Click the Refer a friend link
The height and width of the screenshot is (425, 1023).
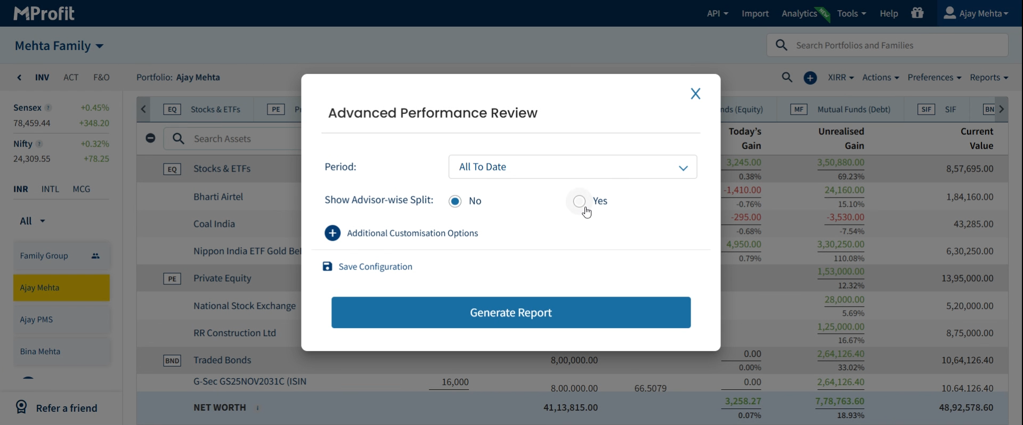(67, 408)
